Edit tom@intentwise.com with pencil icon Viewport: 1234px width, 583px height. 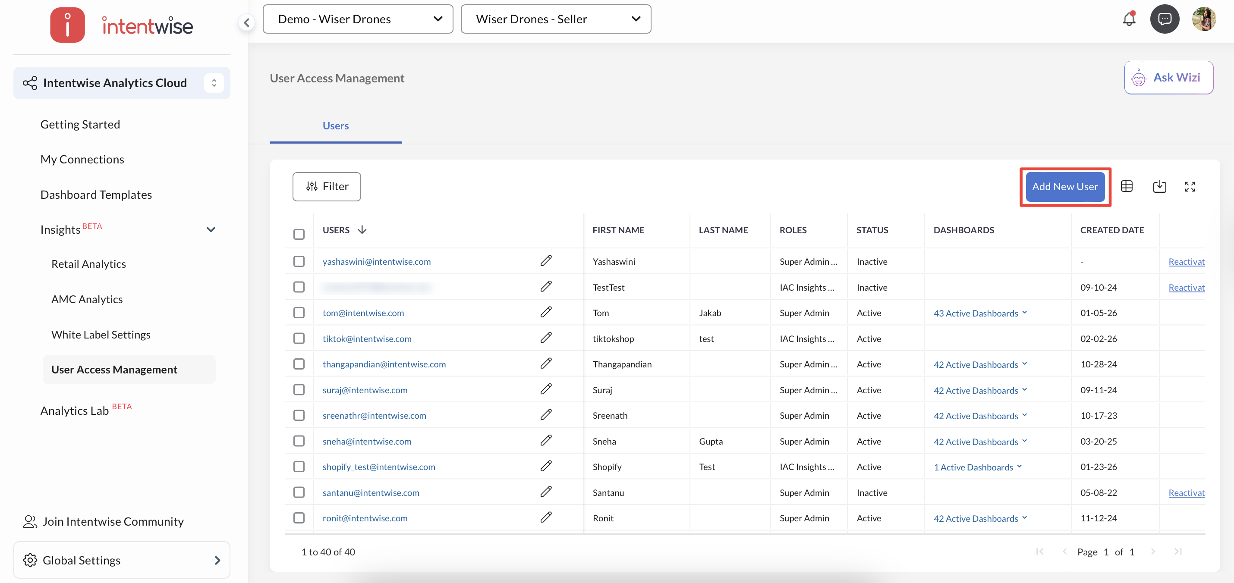point(546,312)
